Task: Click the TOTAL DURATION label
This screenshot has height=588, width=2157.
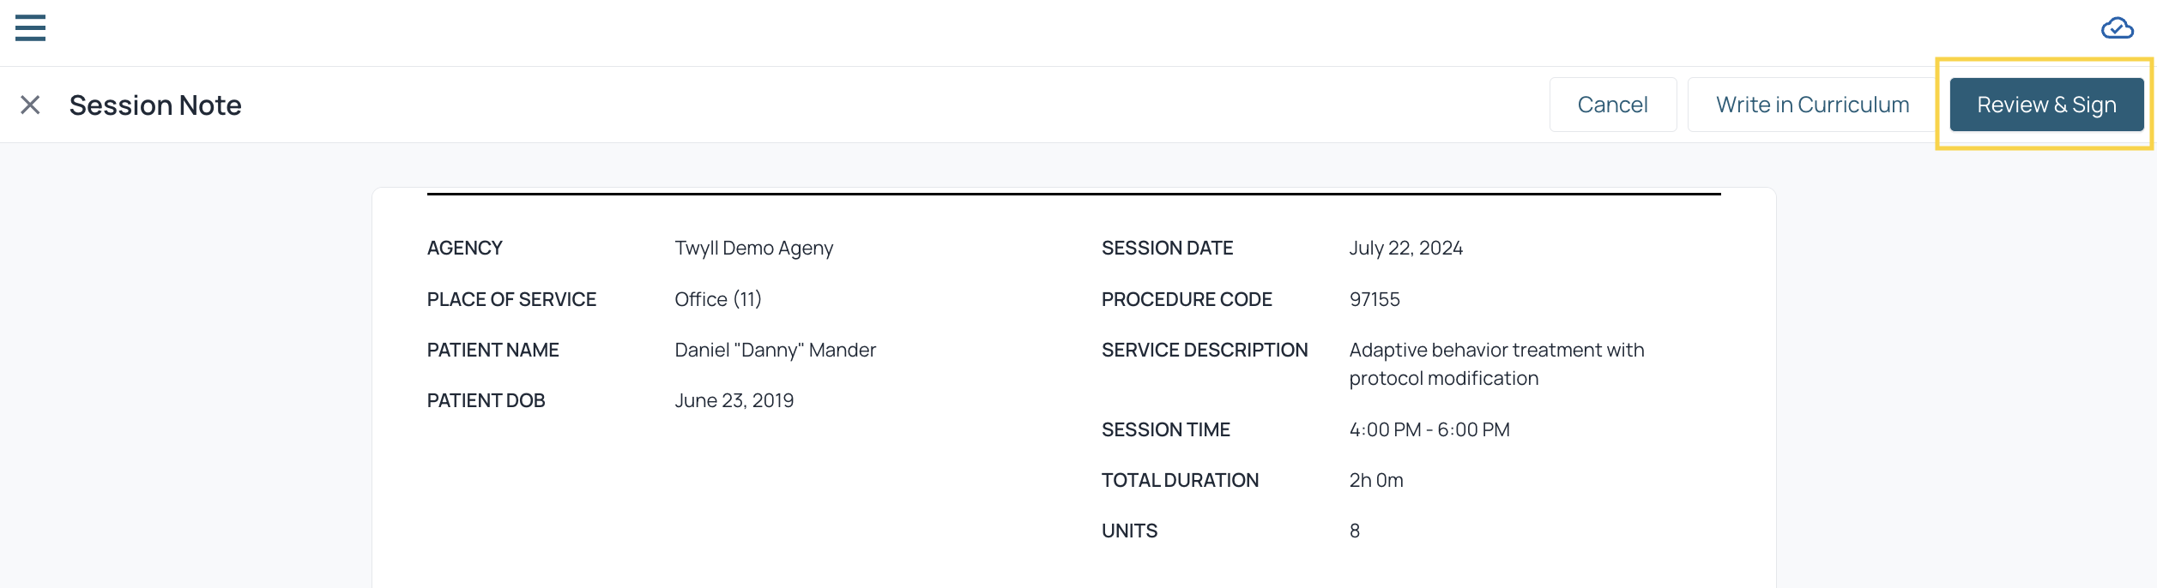Action: pyautogui.click(x=1180, y=480)
